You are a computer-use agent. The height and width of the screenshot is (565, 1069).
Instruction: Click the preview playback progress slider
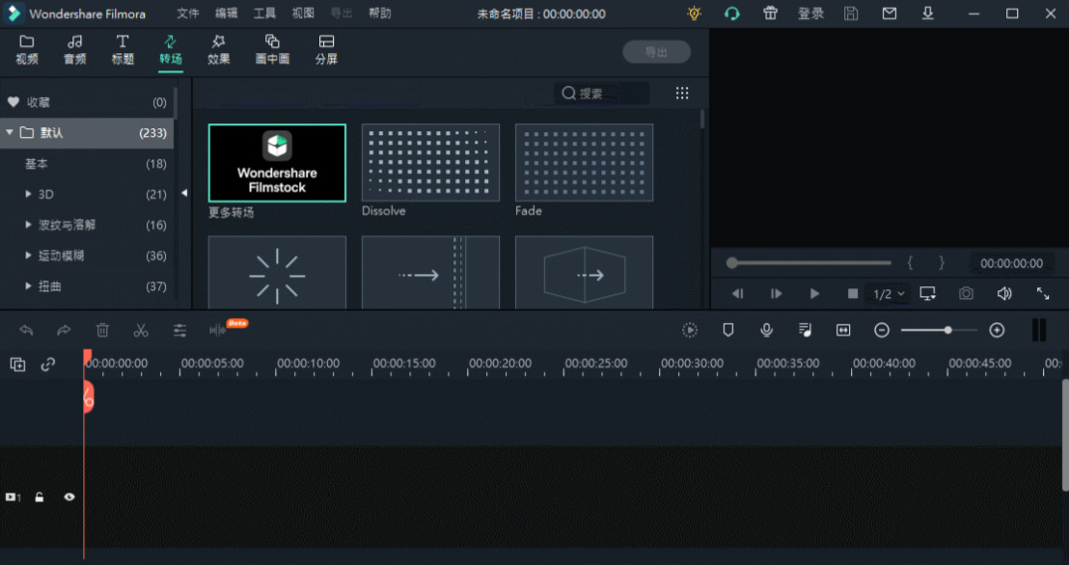(x=809, y=263)
